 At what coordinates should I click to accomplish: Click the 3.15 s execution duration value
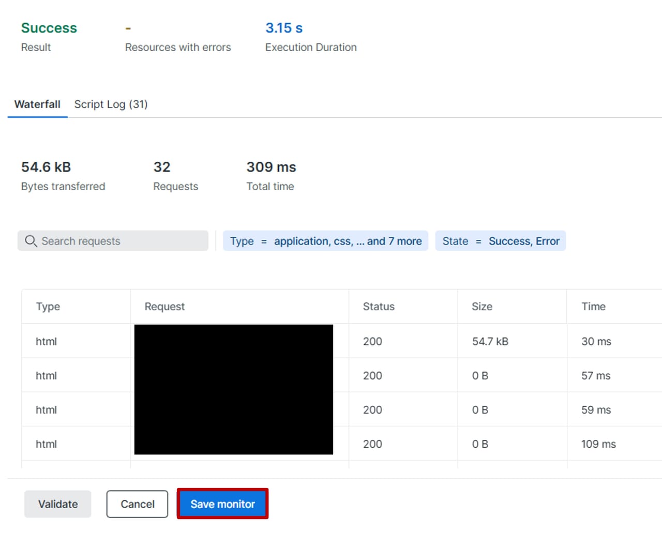284,28
